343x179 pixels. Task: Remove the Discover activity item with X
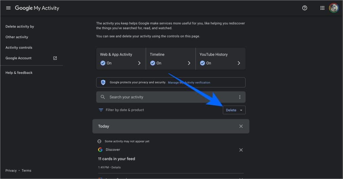coord(241,150)
